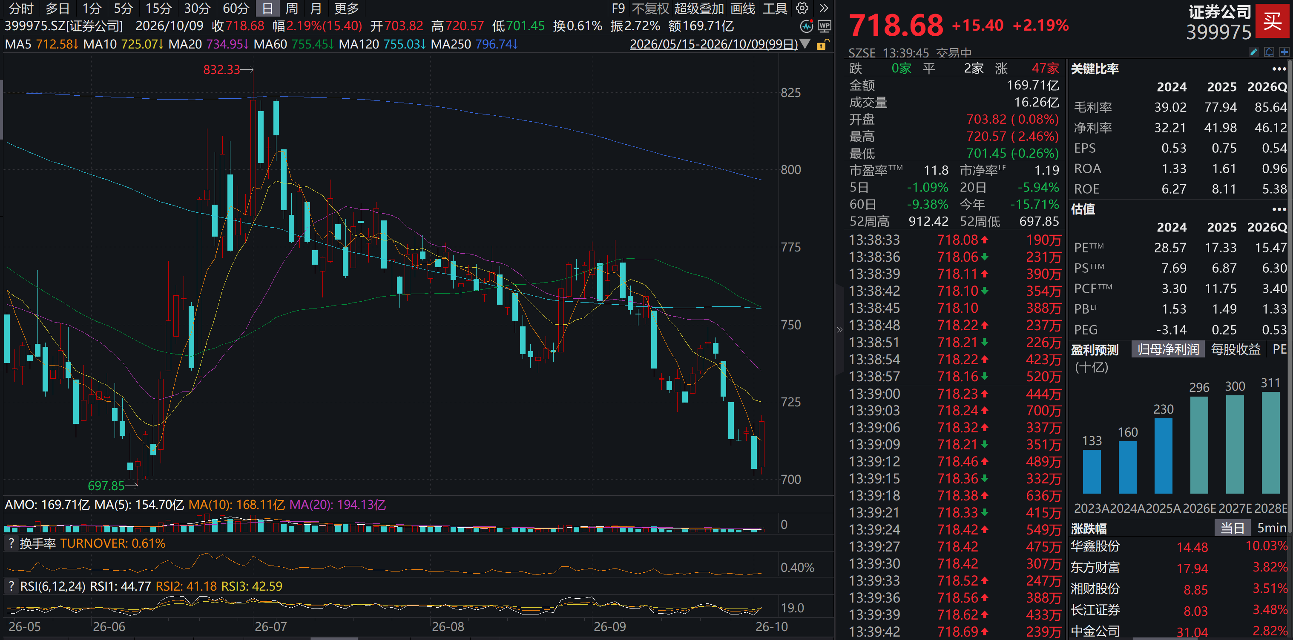Select 归母净利润 forecast toggle
This screenshot has width=1293, height=640.
point(1168,350)
